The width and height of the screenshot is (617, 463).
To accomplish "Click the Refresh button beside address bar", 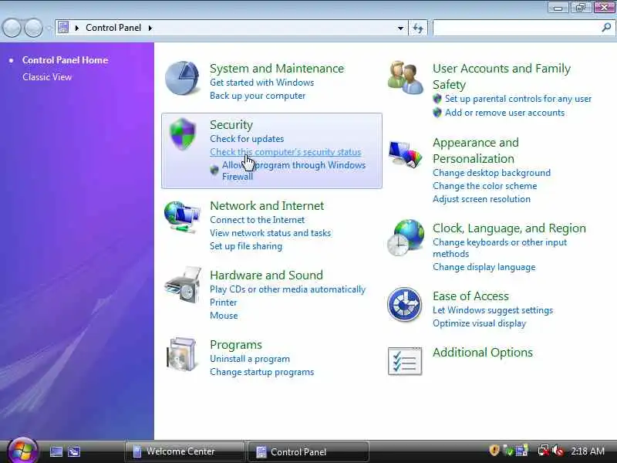I will pos(418,28).
